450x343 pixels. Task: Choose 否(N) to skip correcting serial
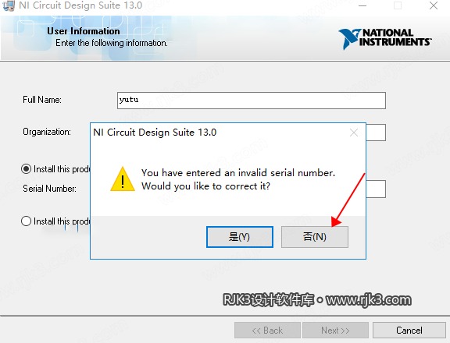[x=315, y=237]
